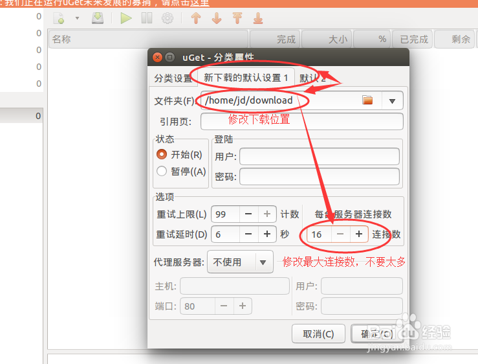The width and height of the screenshot is (478, 364).
Task: Switch to 新下载的默认设置 1 tab
Action: (246, 78)
